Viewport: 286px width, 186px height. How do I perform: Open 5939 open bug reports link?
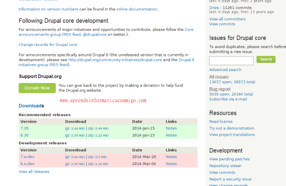tap(219, 94)
